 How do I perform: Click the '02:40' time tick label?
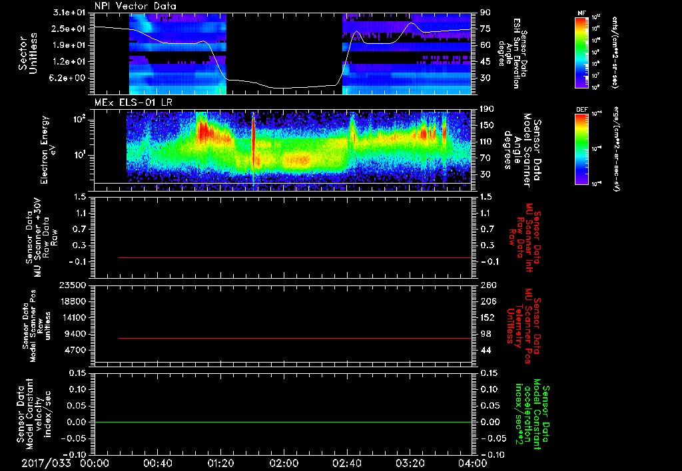click(346, 463)
